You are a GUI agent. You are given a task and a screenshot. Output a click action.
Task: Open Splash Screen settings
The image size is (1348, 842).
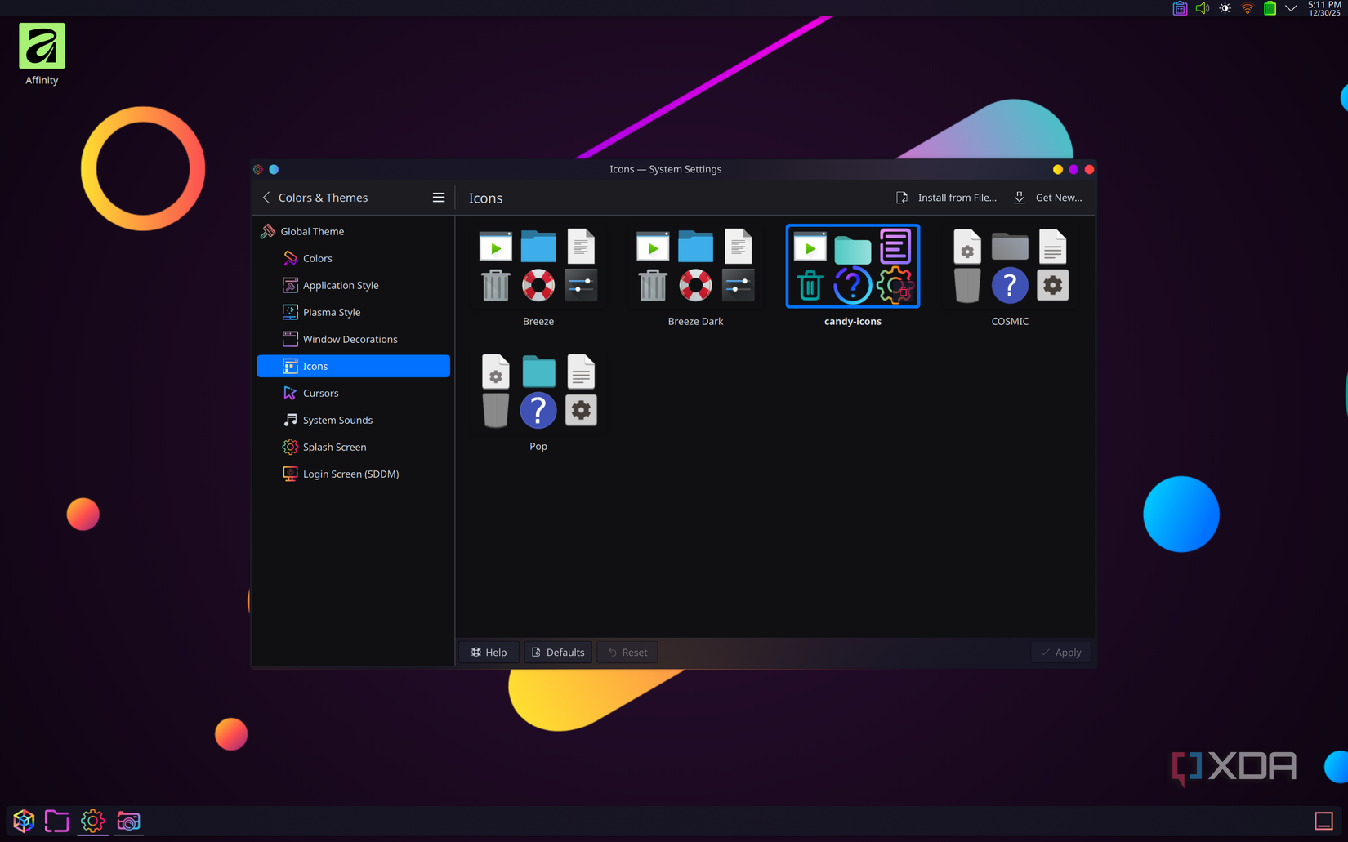(x=334, y=447)
